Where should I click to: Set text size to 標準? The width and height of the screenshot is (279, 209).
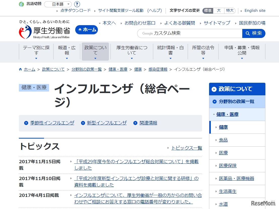(208, 11)
